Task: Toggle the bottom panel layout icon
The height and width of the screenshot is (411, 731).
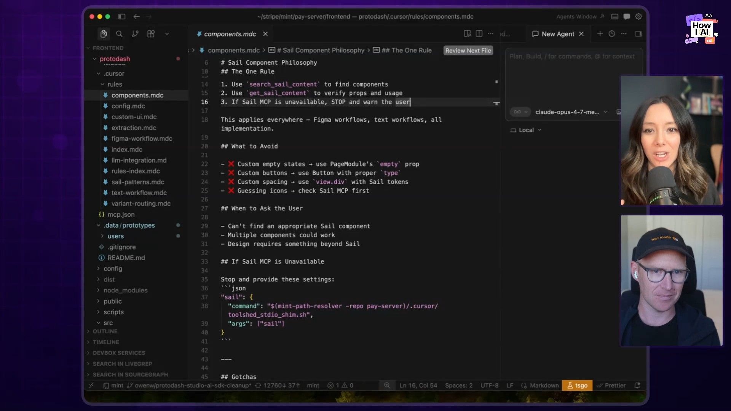Action: [614, 16]
